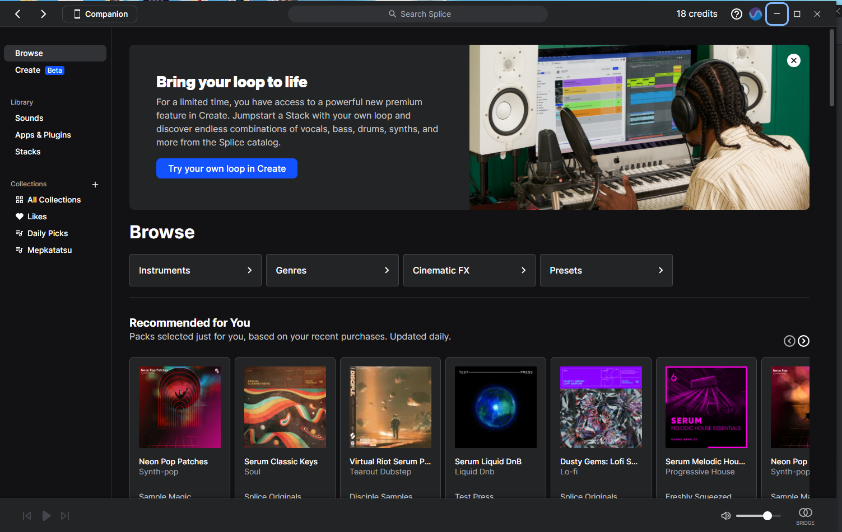The image size is (842, 532).
Task: Select Browse in the sidebar
Action: tap(55, 53)
